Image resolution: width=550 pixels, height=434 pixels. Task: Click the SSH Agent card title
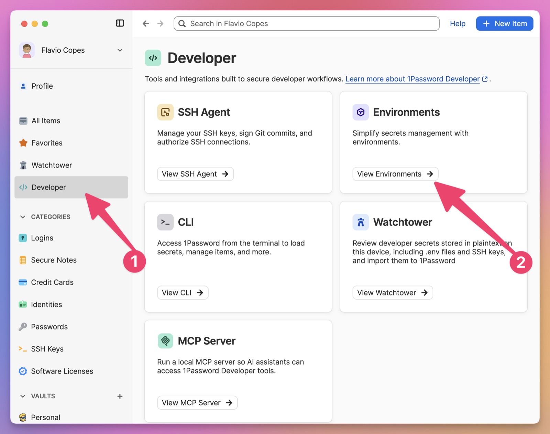204,112
